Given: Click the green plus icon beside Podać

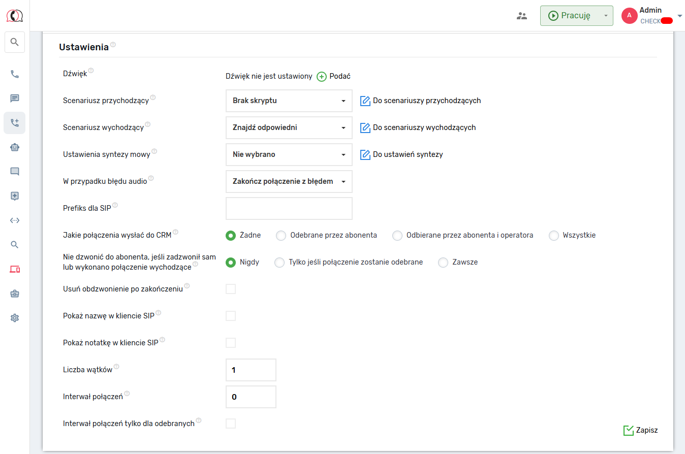Looking at the screenshot, I should point(322,77).
